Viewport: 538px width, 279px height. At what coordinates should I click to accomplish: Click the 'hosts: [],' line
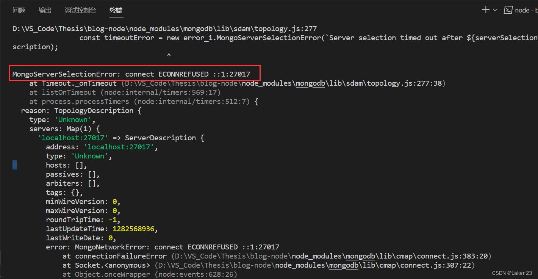click(67, 165)
